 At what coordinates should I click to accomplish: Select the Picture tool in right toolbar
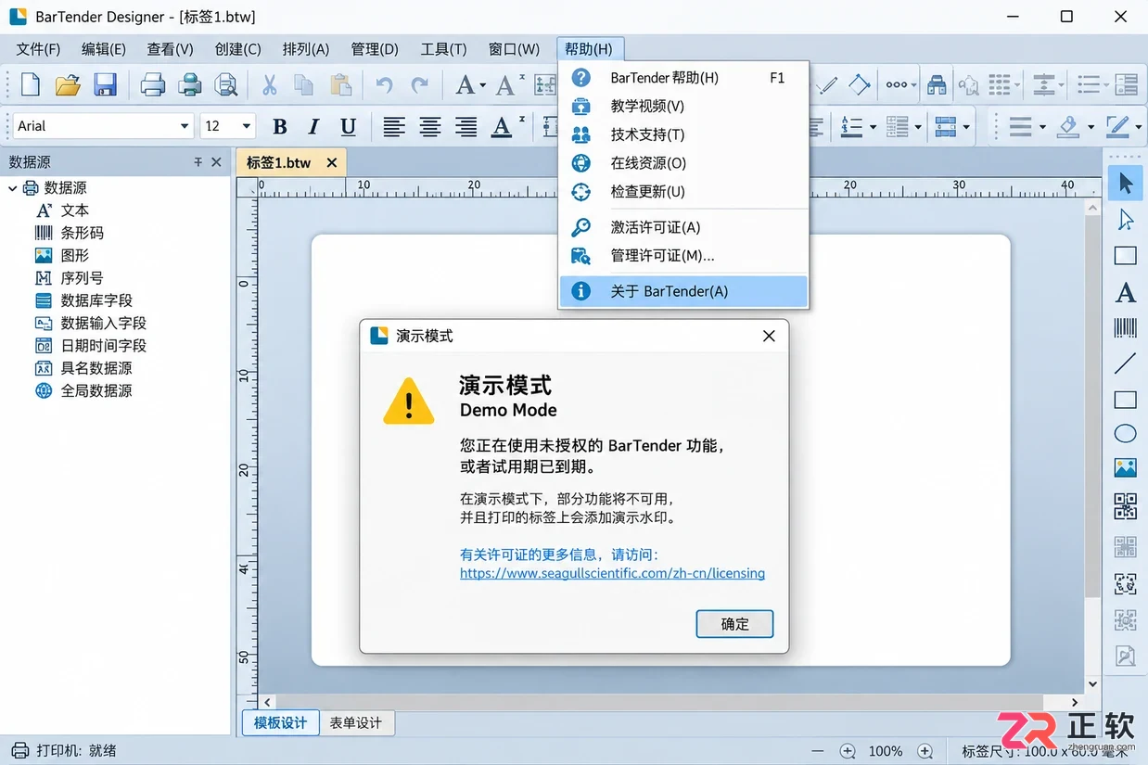point(1125,468)
